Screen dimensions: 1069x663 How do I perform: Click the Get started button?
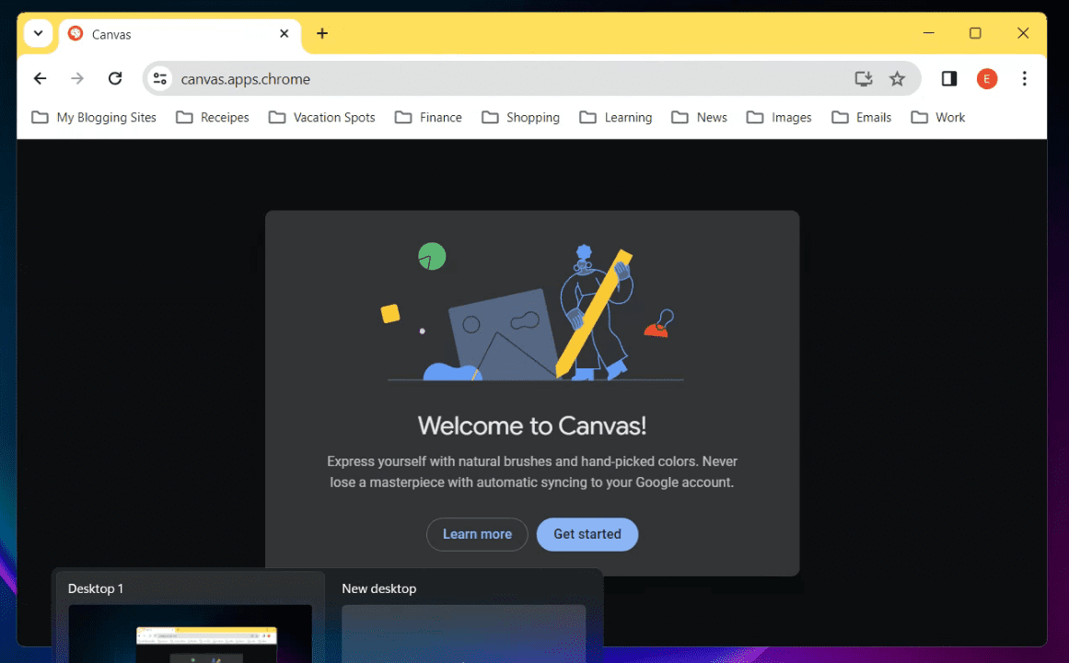click(x=587, y=534)
